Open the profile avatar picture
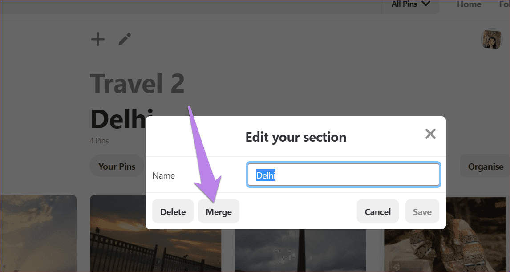This screenshot has height=272, width=510. tap(491, 39)
